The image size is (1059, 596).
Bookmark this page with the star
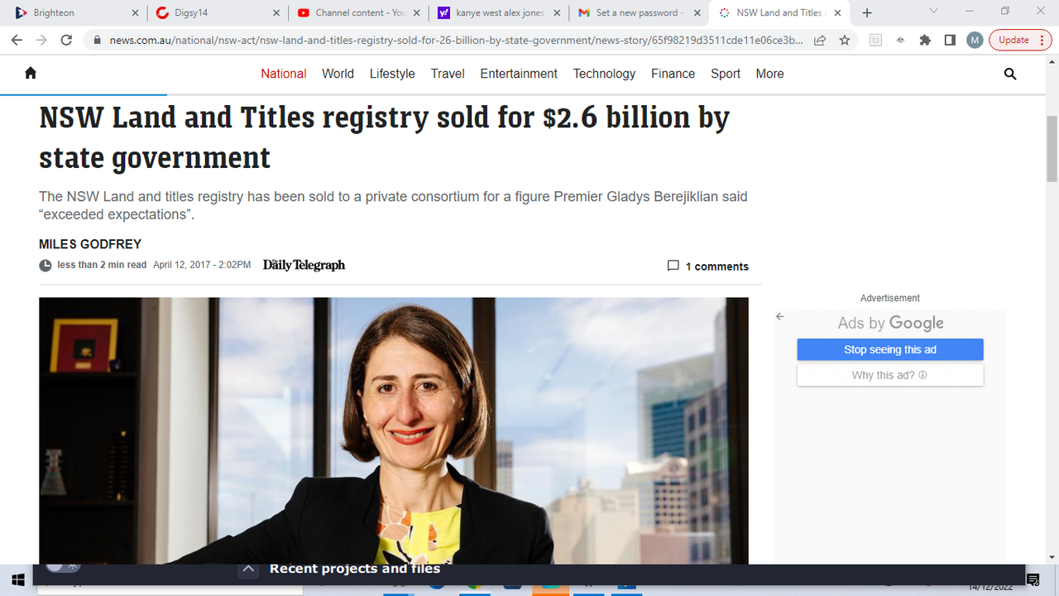(x=845, y=40)
